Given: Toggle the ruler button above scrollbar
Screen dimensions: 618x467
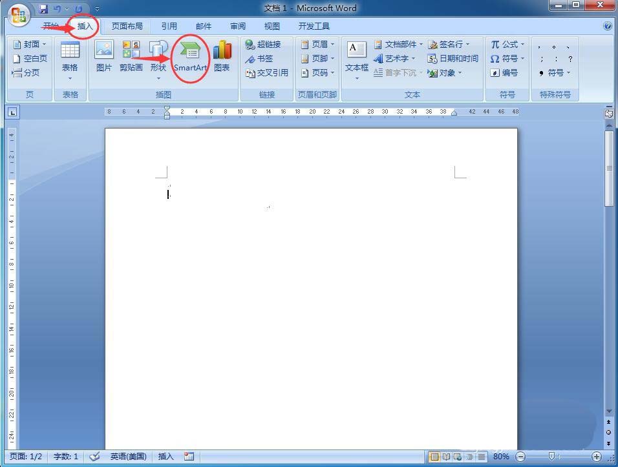Looking at the screenshot, I should pyautogui.click(x=609, y=114).
